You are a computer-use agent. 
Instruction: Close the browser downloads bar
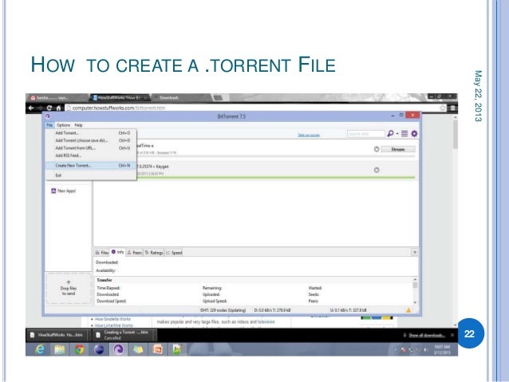(x=452, y=335)
